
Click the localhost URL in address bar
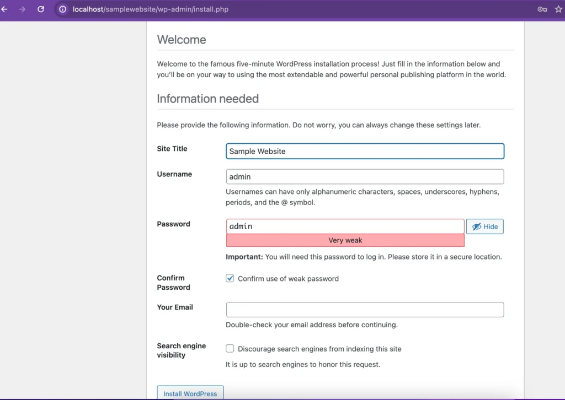pos(151,9)
